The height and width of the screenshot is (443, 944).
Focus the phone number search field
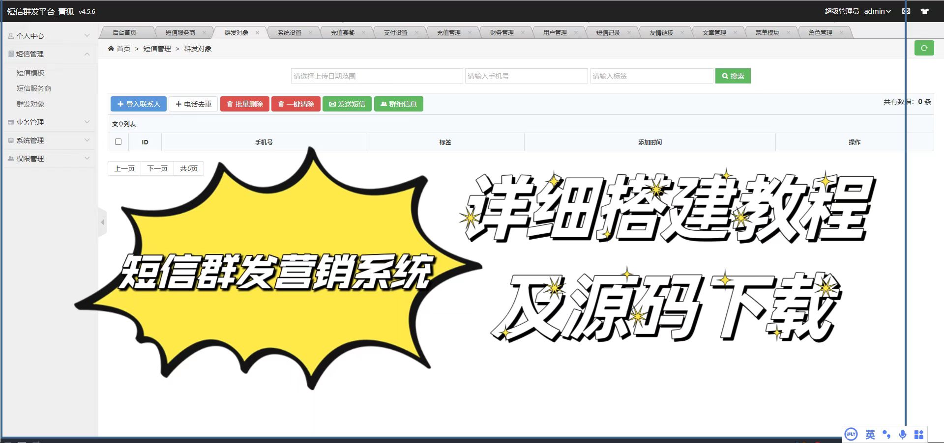(527, 76)
